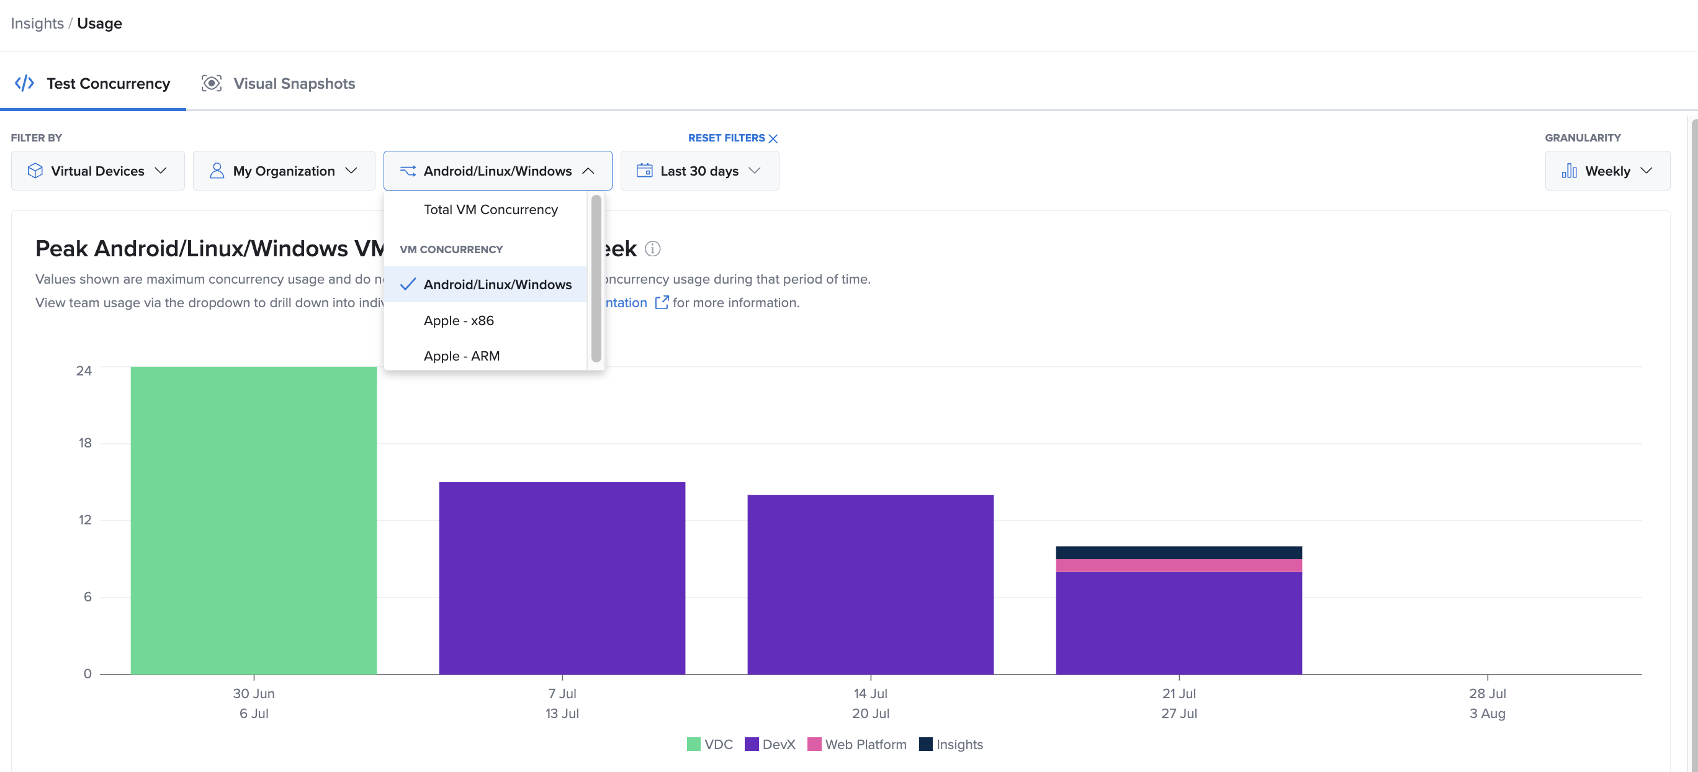Click the calendar icon in date filter
Screen dimensions: 1698x772
tap(644, 171)
